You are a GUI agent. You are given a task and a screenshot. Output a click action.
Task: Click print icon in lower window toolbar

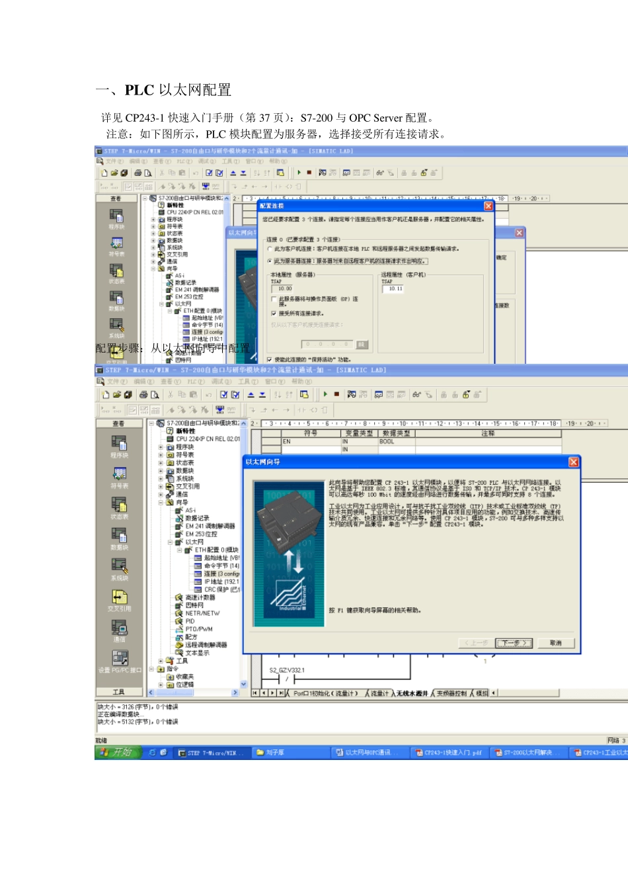(x=143, y=395)
